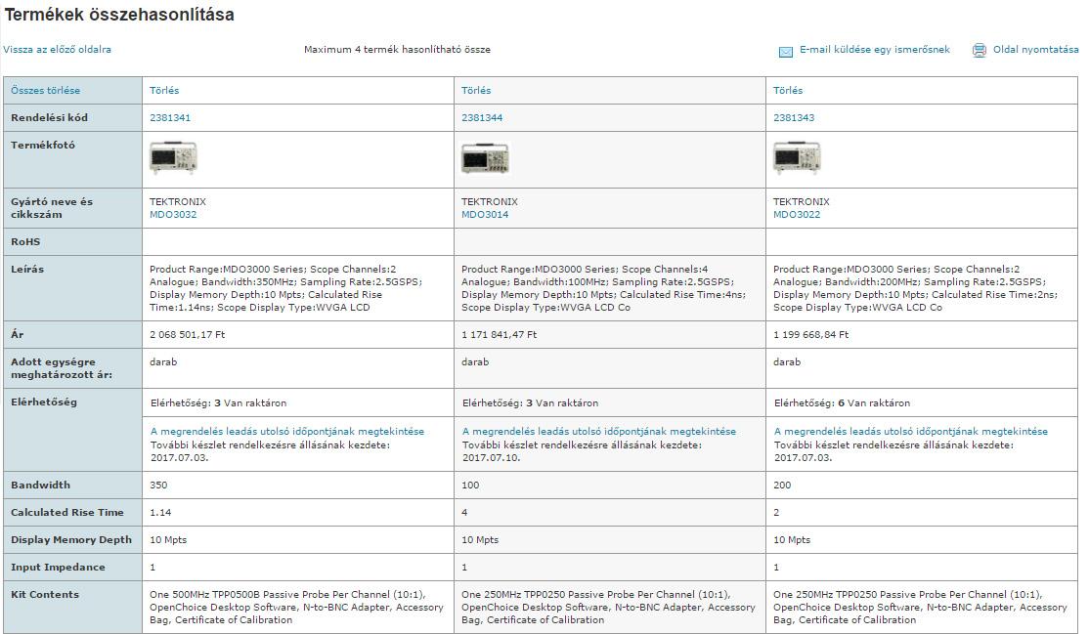Click the 'Leírás' row label
The height and width of the screenshot is (634, 1089).
[x=27, y=270]
